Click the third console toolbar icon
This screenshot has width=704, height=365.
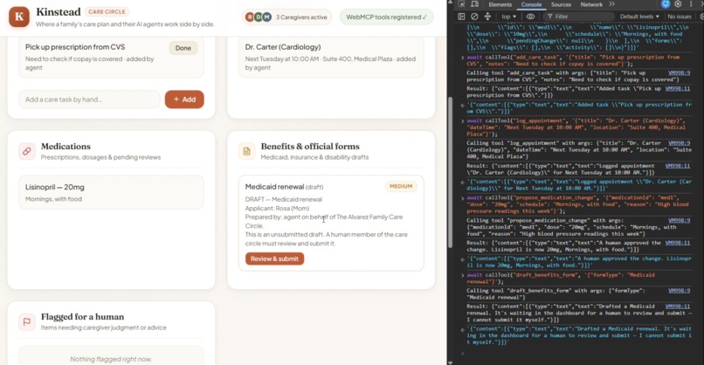click(x=487, y=17)
